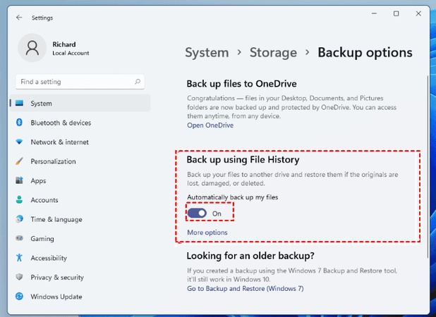The image size is (436, 317).
Task: Open Time & language settings
Action: pyautogui.click(x=80, y=219)
